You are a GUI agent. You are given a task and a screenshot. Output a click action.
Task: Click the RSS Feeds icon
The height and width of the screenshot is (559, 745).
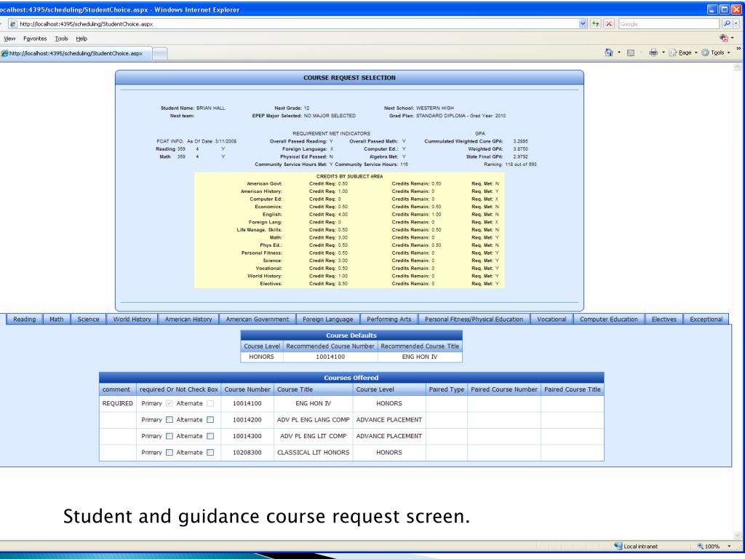tap(631, 52)
